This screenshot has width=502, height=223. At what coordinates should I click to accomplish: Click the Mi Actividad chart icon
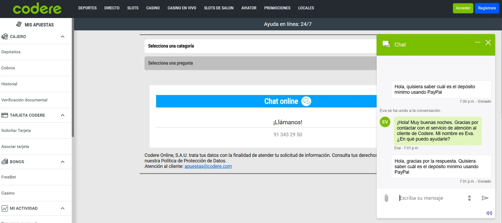pyautogui.click(x=5, y=208)
